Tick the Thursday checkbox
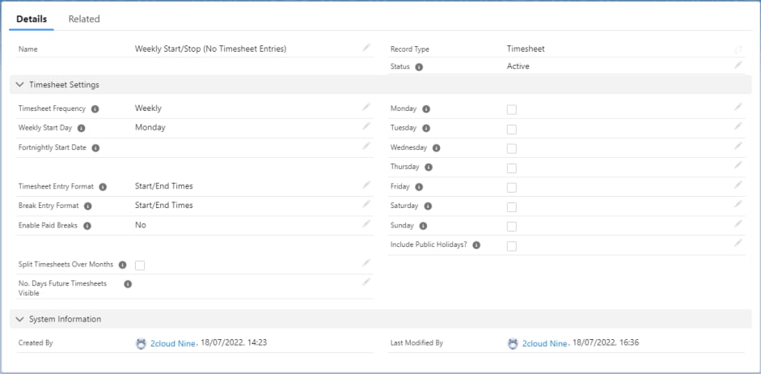Image resolution: width=761 pixels, height=374 pixels. 512,168
